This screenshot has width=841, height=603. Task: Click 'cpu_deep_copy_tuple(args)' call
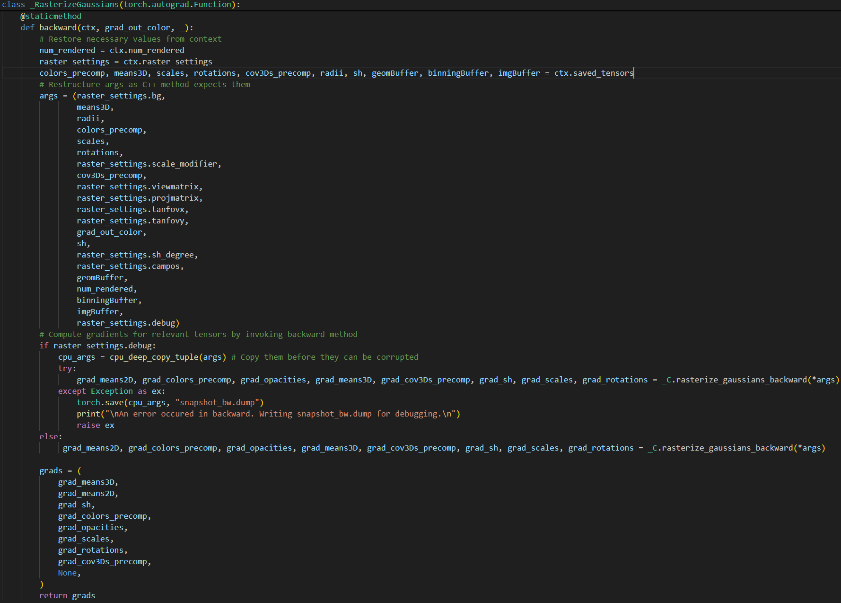tap(168, 357)
